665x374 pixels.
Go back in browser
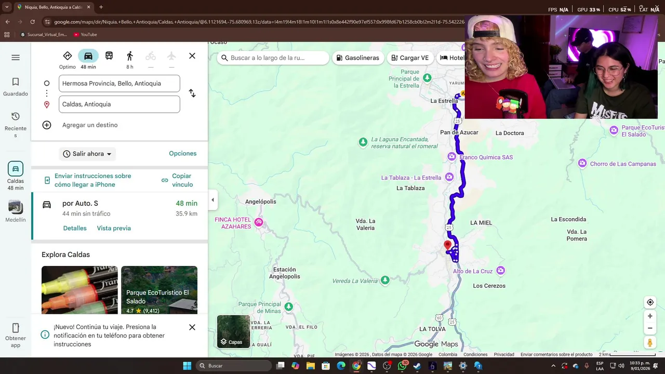coord(7,22)
